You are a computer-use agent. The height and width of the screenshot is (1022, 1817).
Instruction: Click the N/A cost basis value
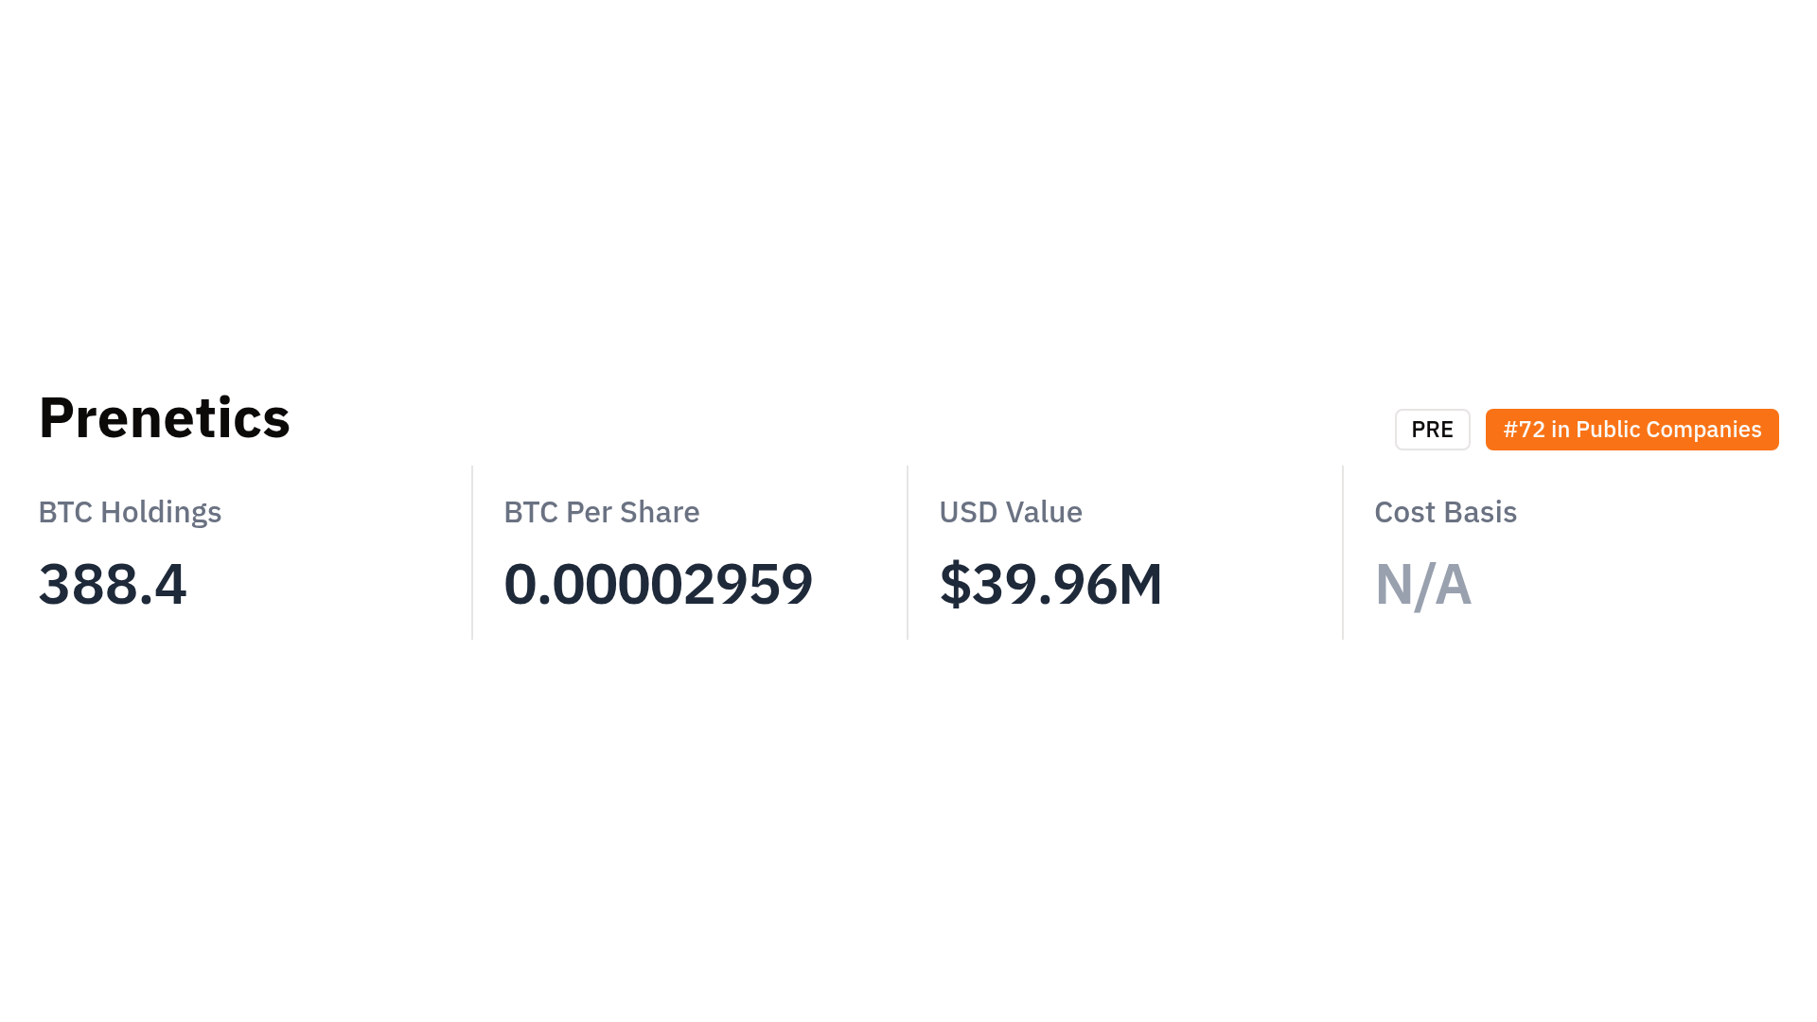(1422, 584)
